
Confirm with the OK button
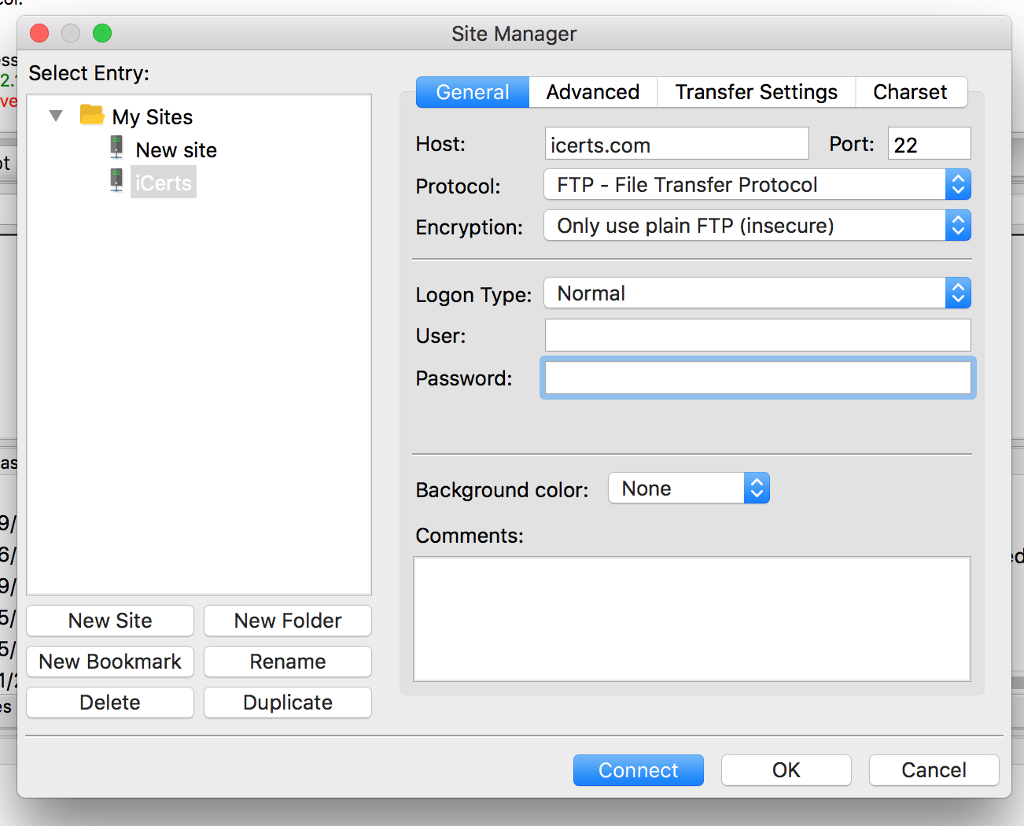(786, 770)
